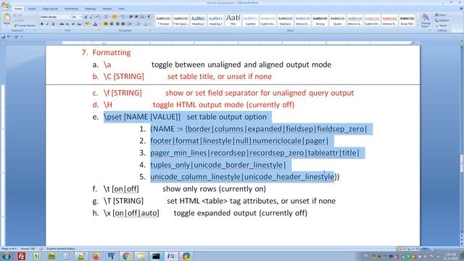Click the Office Button orb
Screen dimensions: 464x261
5,5
